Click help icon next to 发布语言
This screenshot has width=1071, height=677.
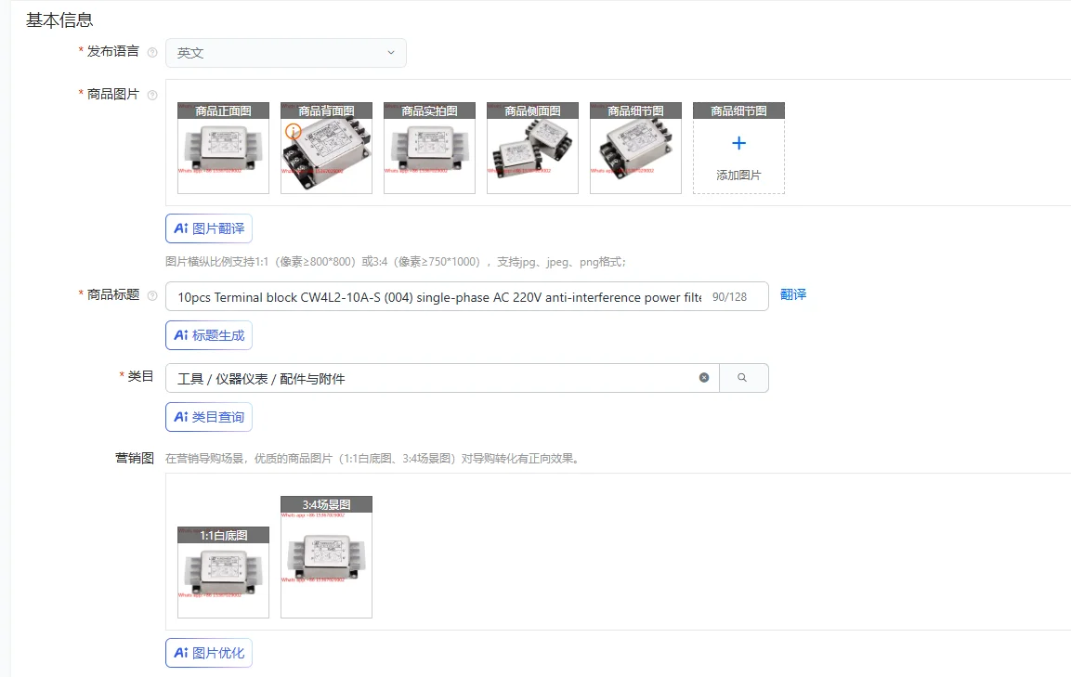pyautogui.click(x=152, y=52)
